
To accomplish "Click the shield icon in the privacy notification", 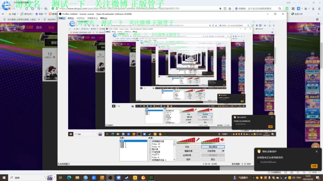I will pos(259,152).
